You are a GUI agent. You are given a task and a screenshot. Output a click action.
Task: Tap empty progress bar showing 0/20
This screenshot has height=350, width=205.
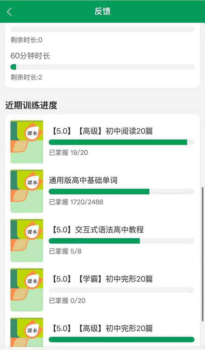121,290
